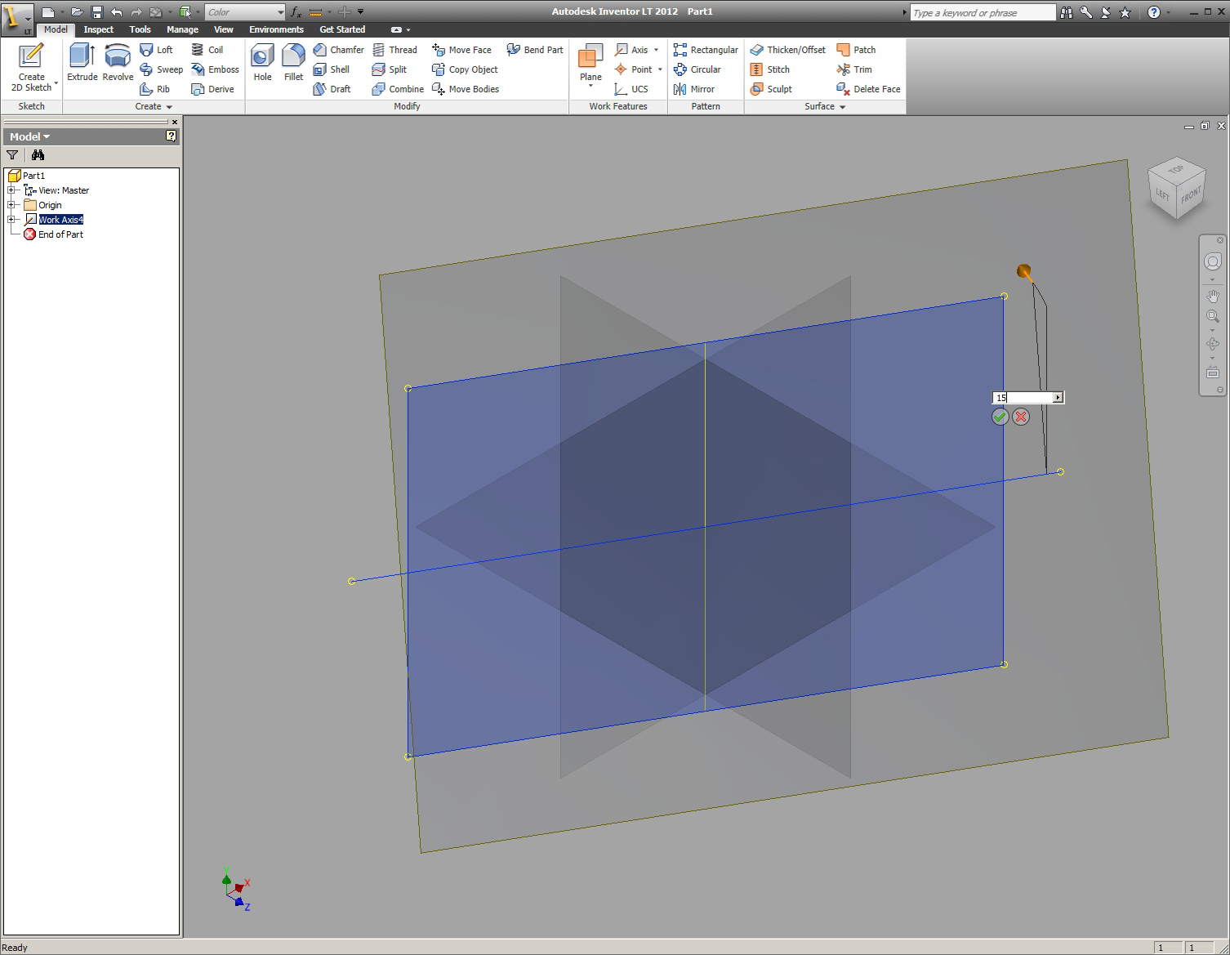Open the Get Started tab
The image size is (1230, 955).
[342, 29]
